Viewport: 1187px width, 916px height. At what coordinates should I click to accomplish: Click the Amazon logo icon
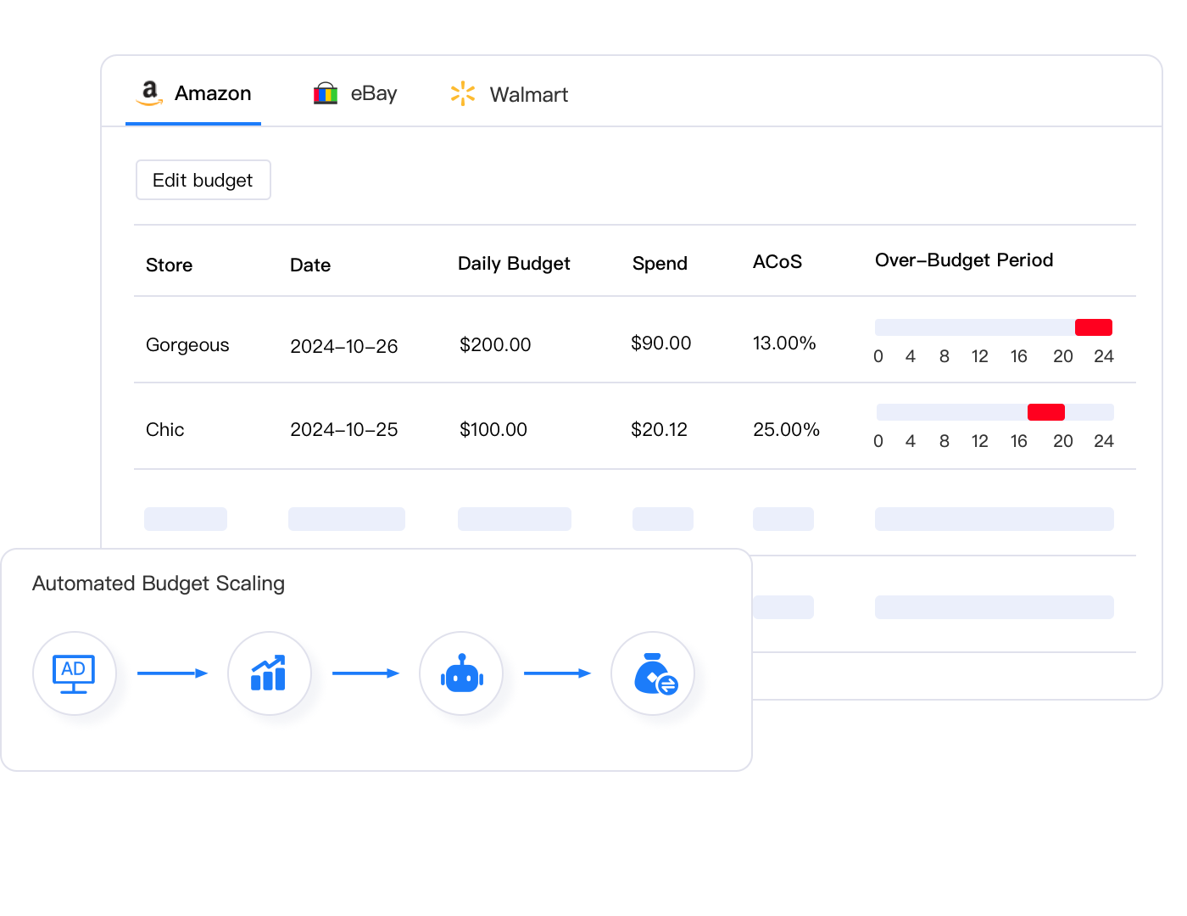click(149, 92)
